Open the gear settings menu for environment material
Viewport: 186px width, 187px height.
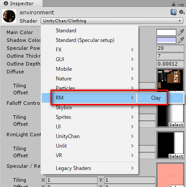click(182, 12)
